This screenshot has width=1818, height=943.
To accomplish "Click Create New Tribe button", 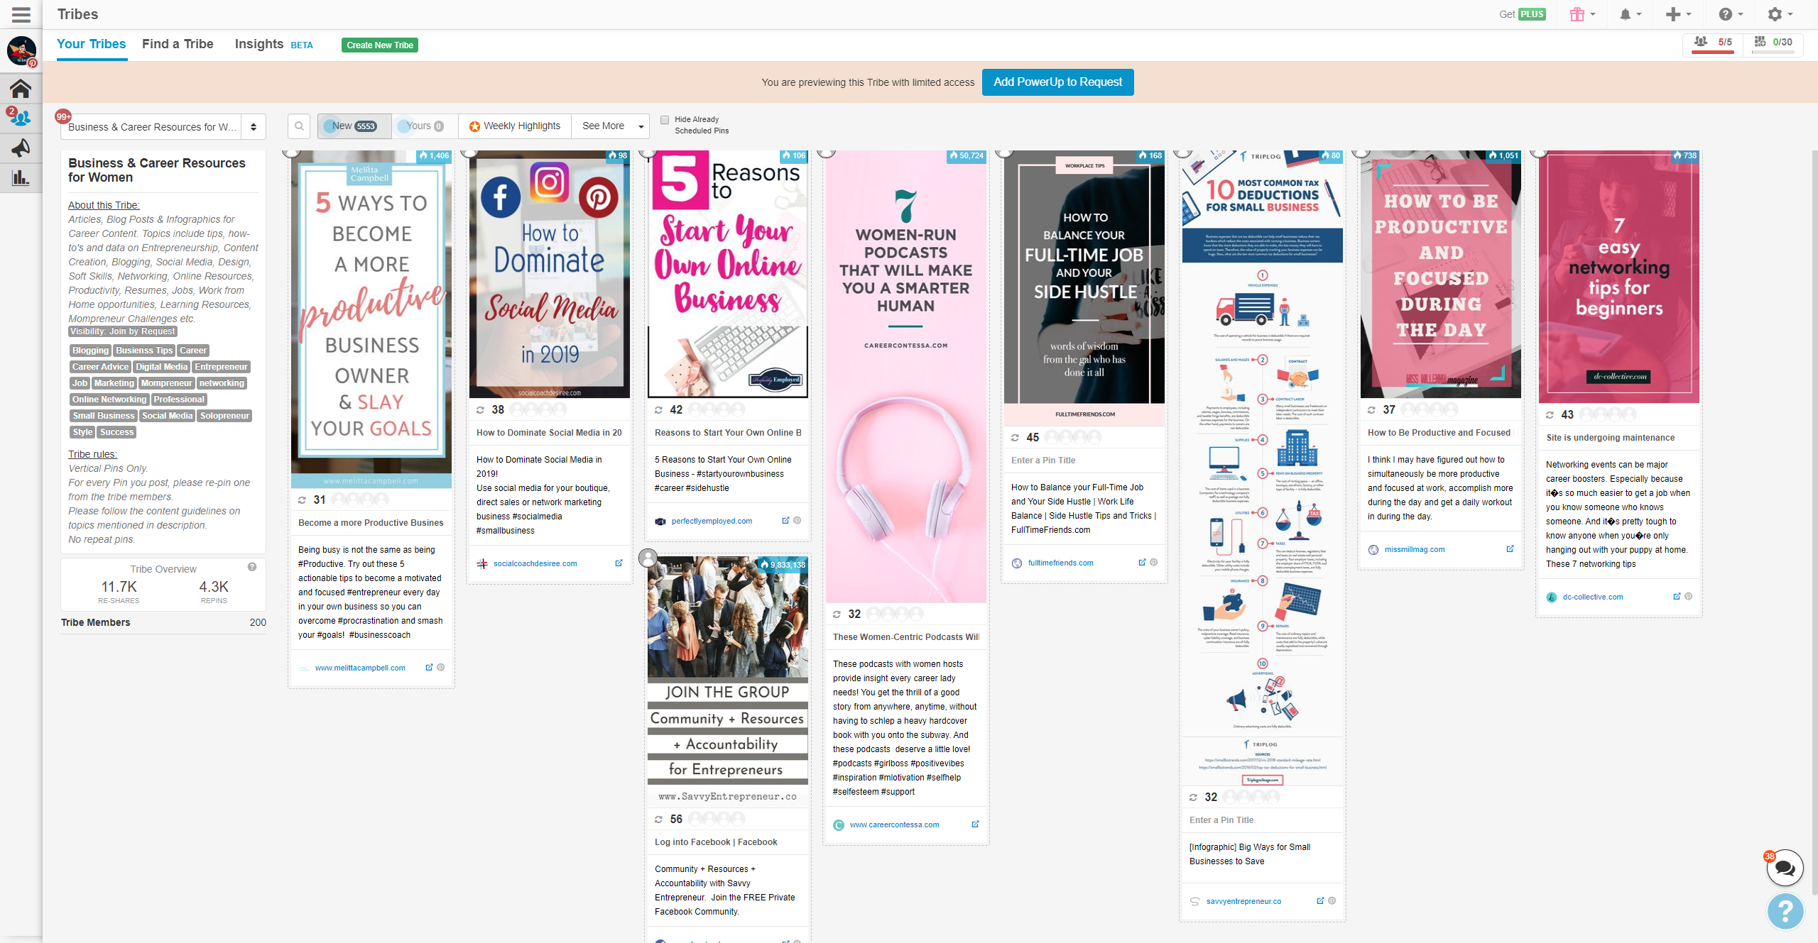I will [380, 45].
